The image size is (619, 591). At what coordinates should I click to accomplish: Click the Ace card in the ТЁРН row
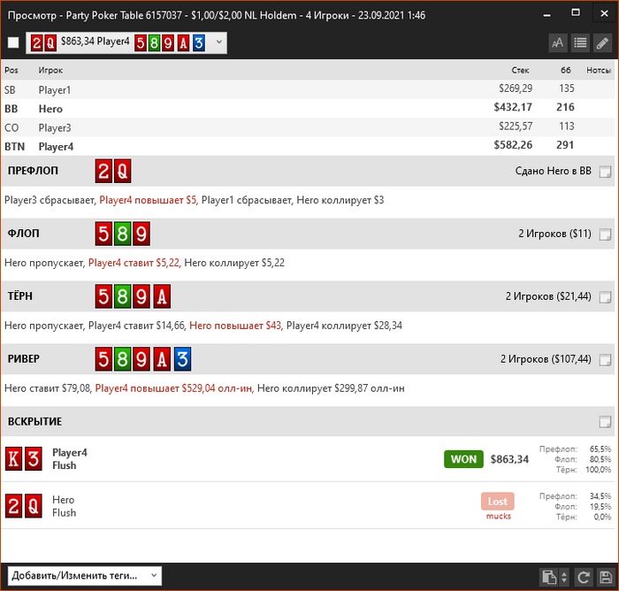pyautogui.click(x=162, y=296)
